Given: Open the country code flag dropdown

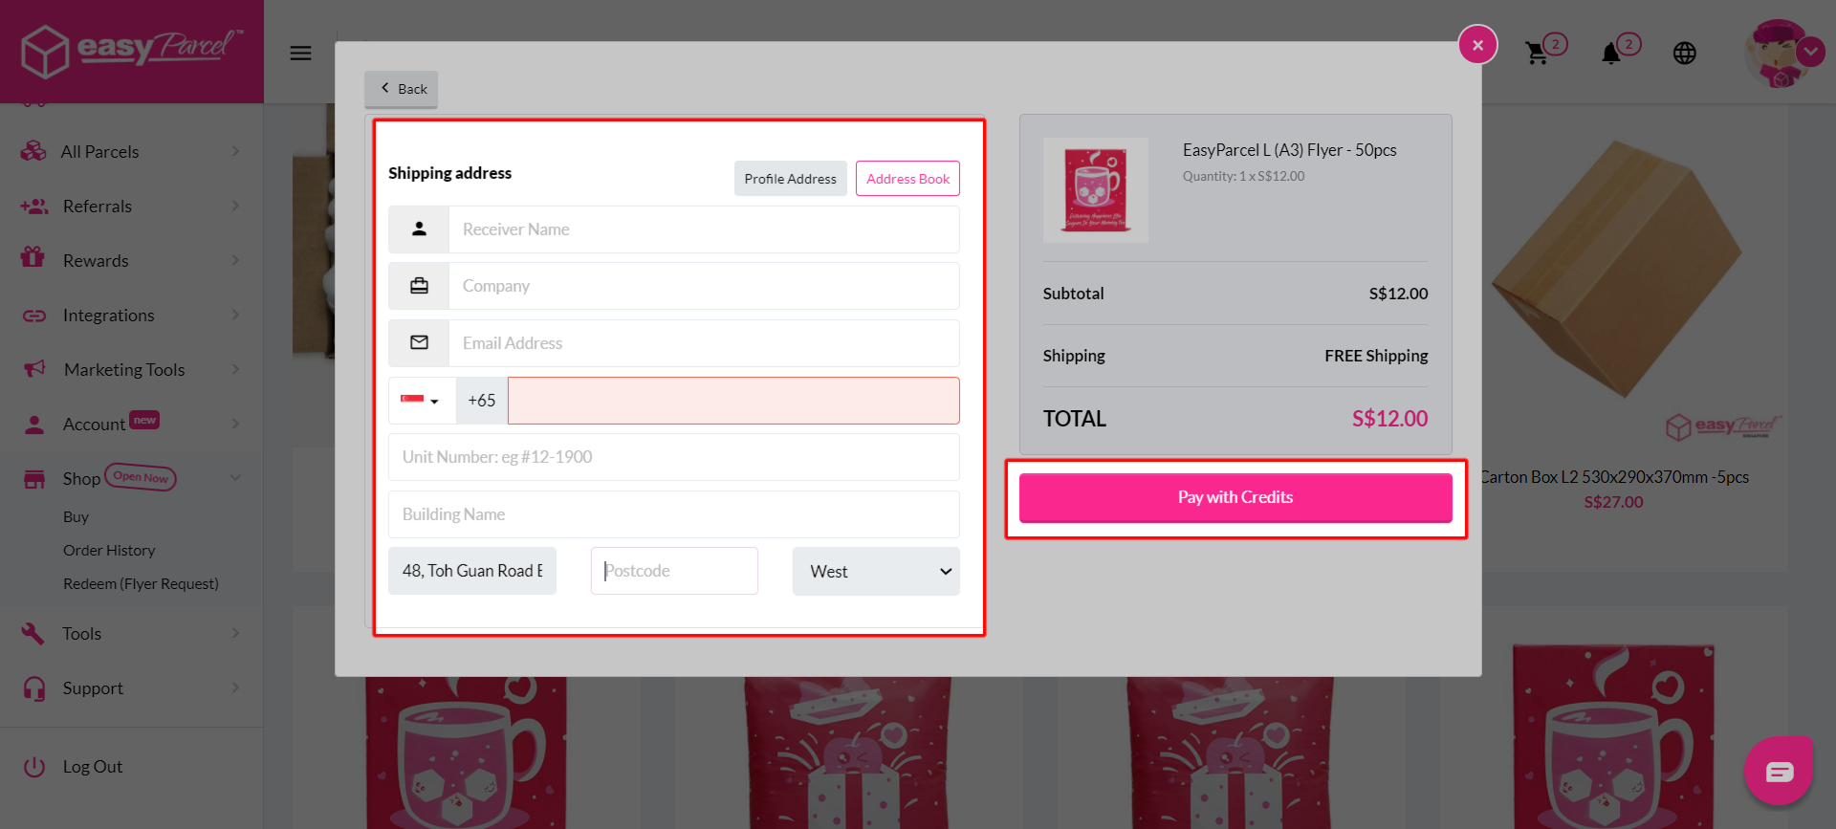Looking at the screenshot, I should (x=421, y=400).
